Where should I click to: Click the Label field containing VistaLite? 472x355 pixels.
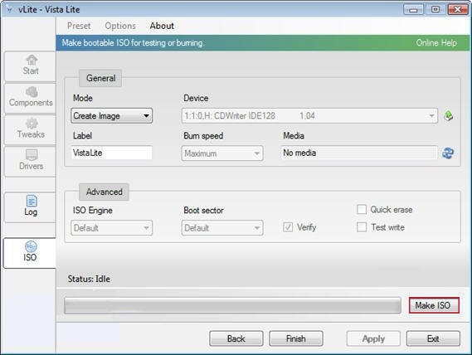pyautogui.click(x=112, y=153)
